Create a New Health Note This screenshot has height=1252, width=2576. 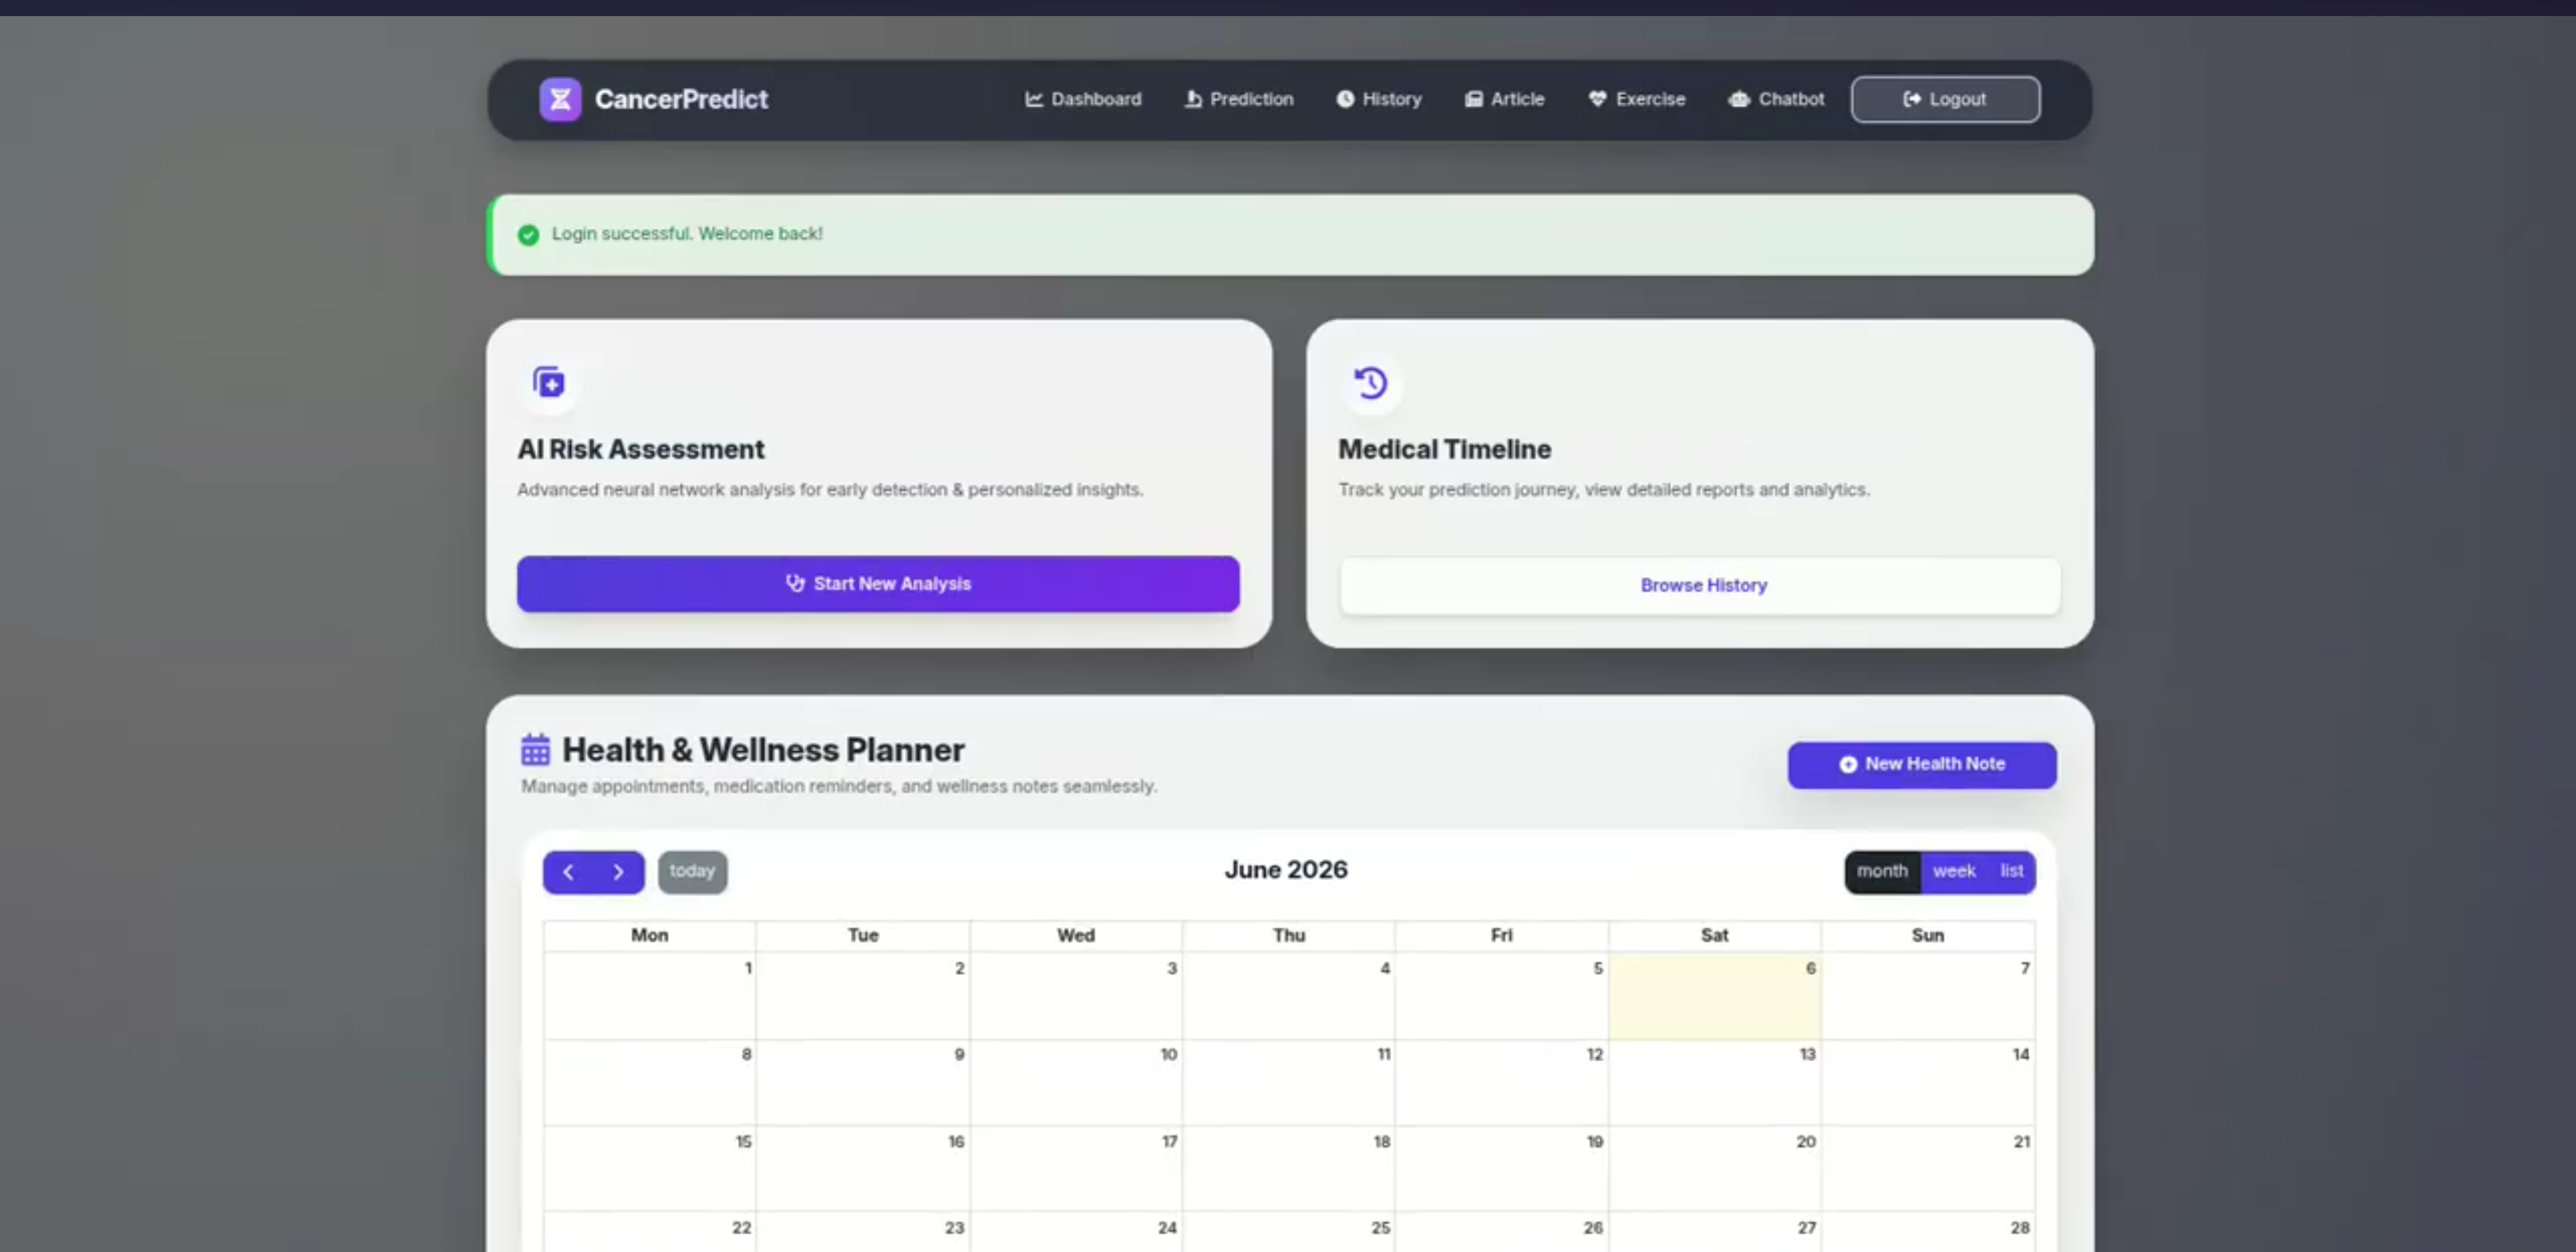point(1922,765)
